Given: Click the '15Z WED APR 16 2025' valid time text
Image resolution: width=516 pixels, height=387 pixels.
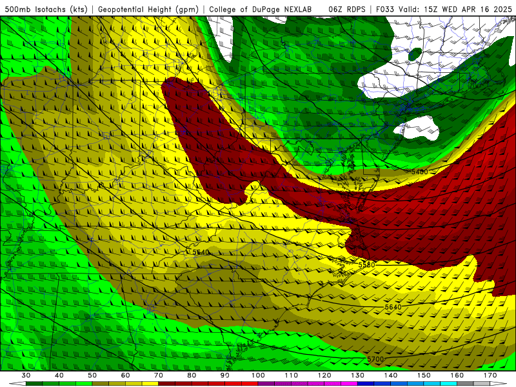Looking at the screenshot, I should [x=468, y=9].
